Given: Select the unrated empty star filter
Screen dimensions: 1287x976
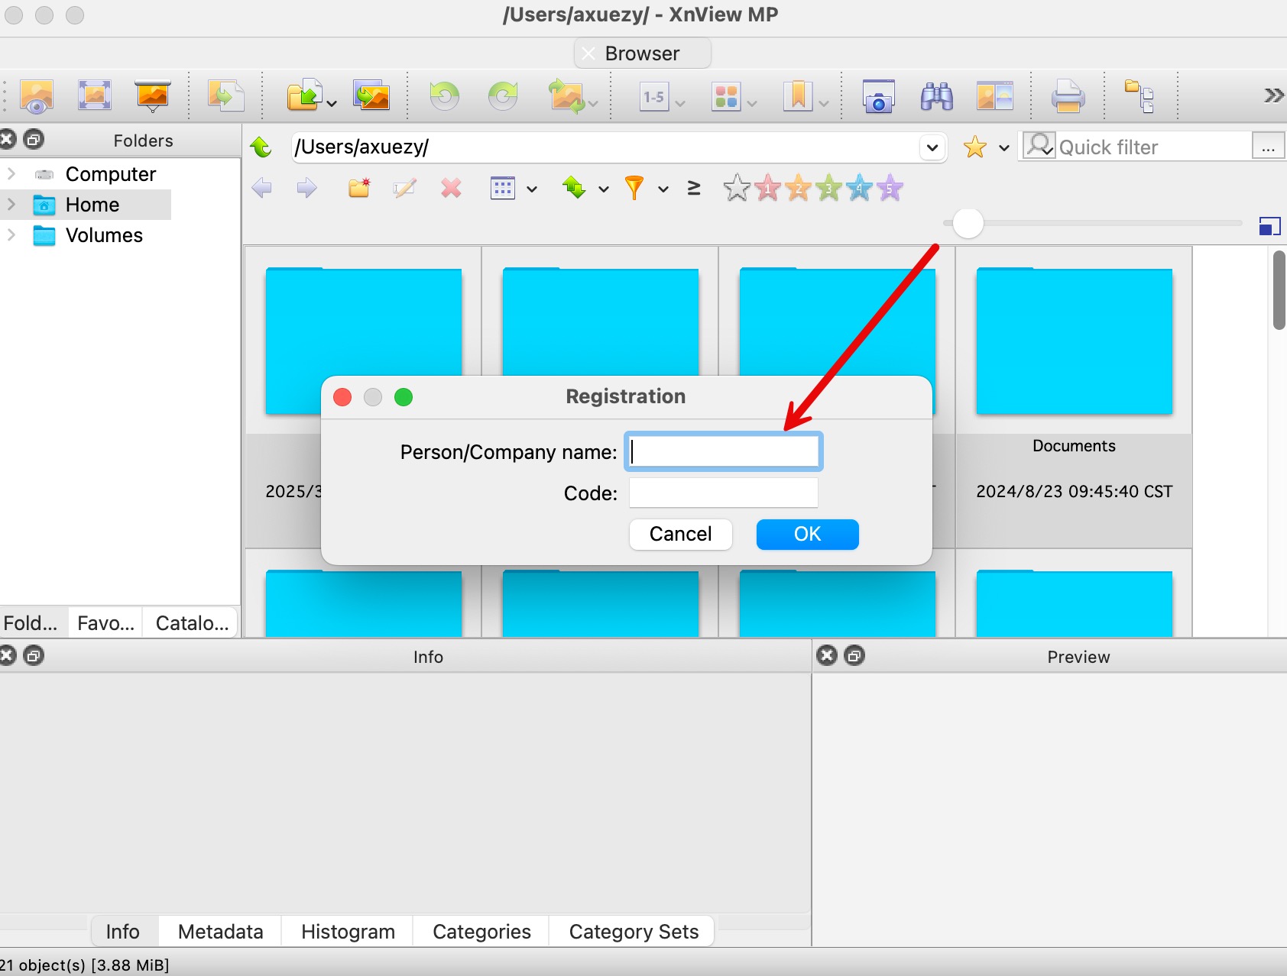Looking at the screenshot, I should coord(736,188).
